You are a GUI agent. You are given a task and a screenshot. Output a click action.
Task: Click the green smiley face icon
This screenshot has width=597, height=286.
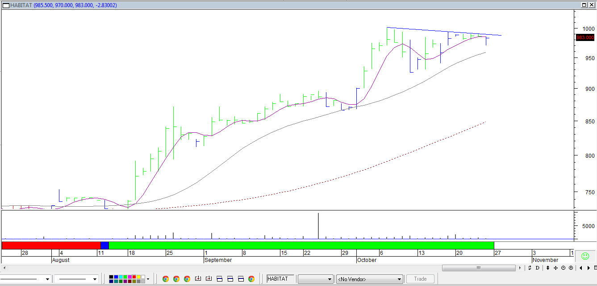point(585,256)
